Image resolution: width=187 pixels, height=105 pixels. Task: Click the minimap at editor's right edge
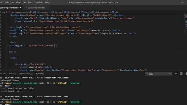(185, 23)
